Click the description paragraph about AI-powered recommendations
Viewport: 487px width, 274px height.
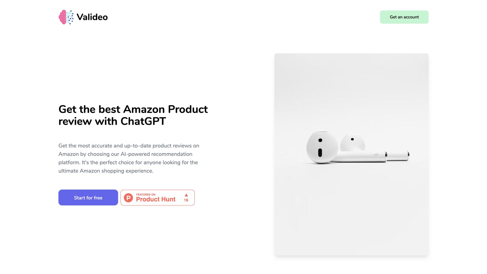129,158
